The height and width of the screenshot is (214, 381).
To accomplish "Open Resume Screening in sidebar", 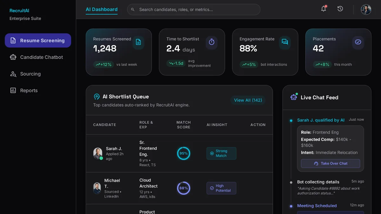I will [x=38, y=41].
